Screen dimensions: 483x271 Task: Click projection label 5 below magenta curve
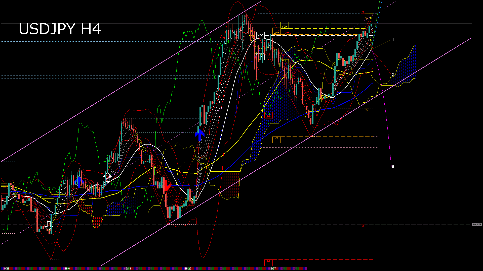coord(393,167)
